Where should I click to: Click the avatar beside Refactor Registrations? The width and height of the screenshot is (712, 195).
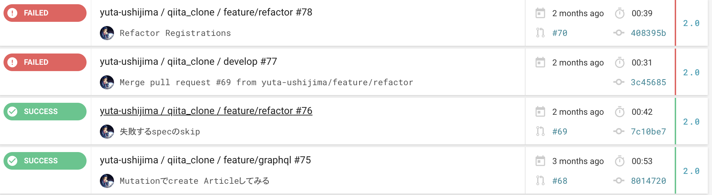[107, 33]
